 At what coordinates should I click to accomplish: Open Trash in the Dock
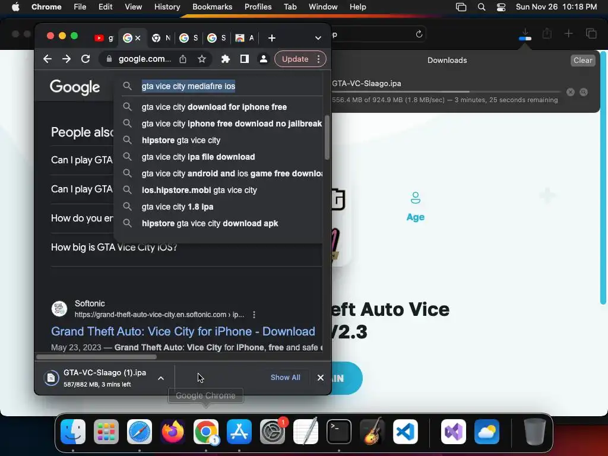pos(535,432)
